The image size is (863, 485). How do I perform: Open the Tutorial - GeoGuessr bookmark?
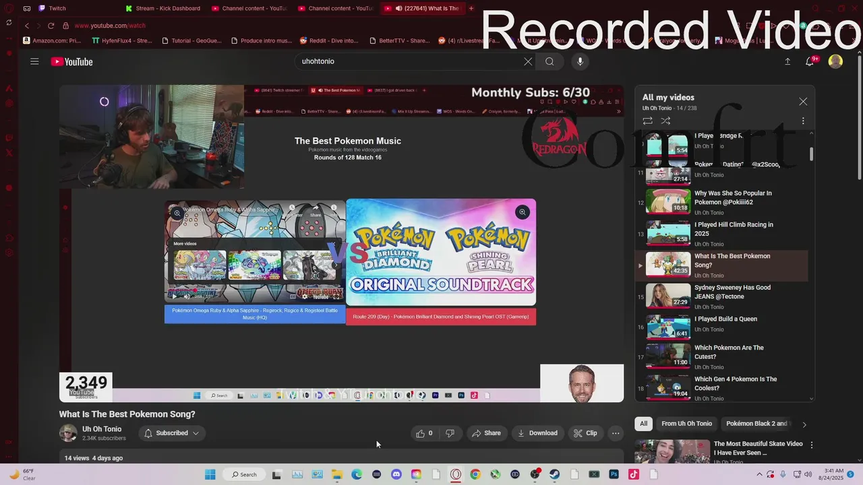pyautogui.click(x=191, y=40)
